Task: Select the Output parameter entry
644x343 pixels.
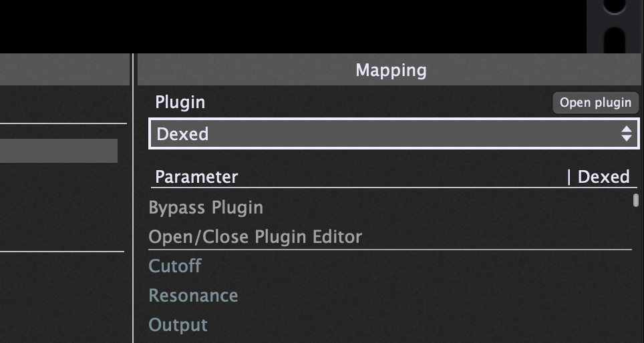Action: click(178, 325)
